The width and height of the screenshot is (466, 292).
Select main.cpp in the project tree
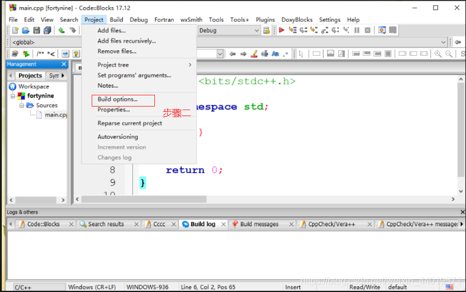point(56,114)
